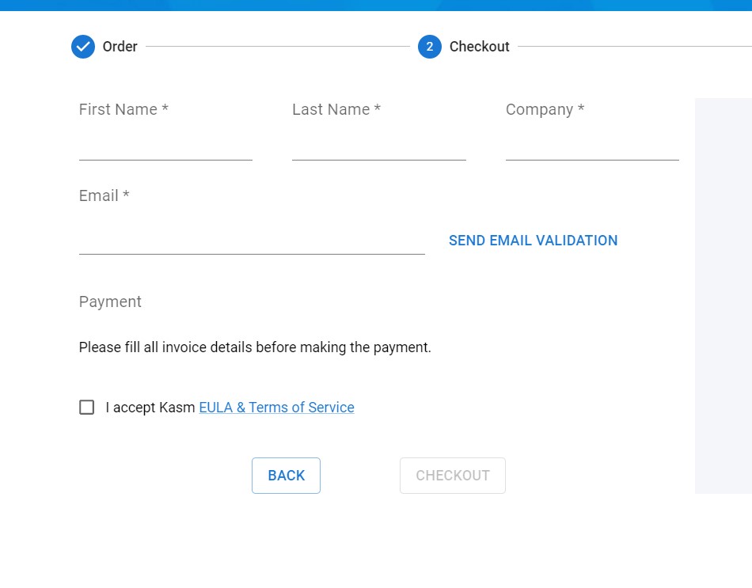Go back with the Back button

pyautogui.click(x=286, y=476)
